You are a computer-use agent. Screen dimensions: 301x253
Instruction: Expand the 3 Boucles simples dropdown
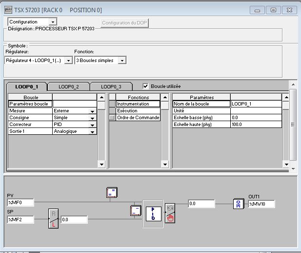122,60
